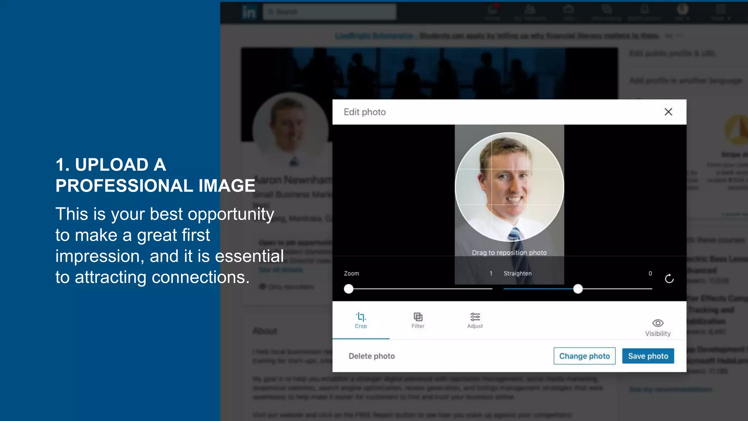Open the Filter tab
The height and width of the screenshot is (421, 748).
click(418, 321)
